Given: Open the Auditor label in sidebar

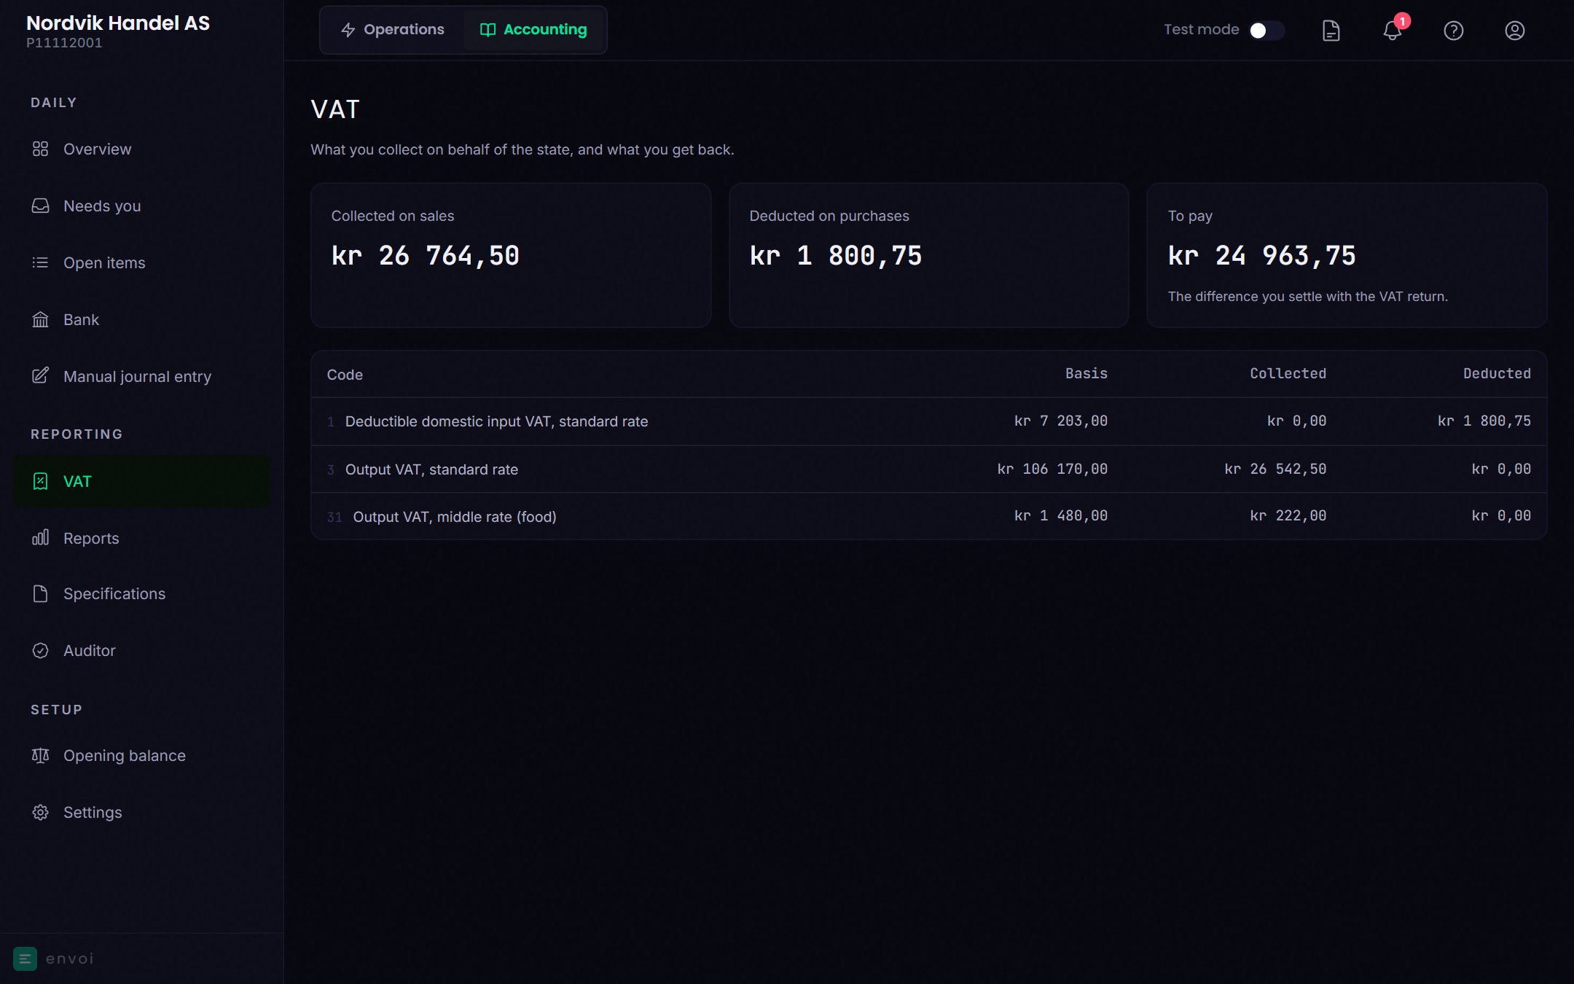Looking at the screenshot, I should tap(90, 650).
